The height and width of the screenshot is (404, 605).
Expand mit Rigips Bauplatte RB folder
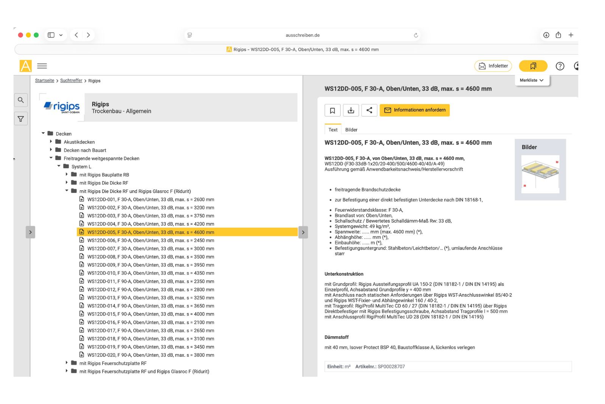pyautogui.click(x=67, y=174)
